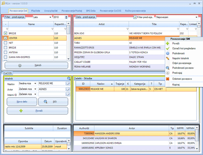Open the Nepovezani dropdown
The height and width of the screenshot is (155, 203).
[197, 17]
